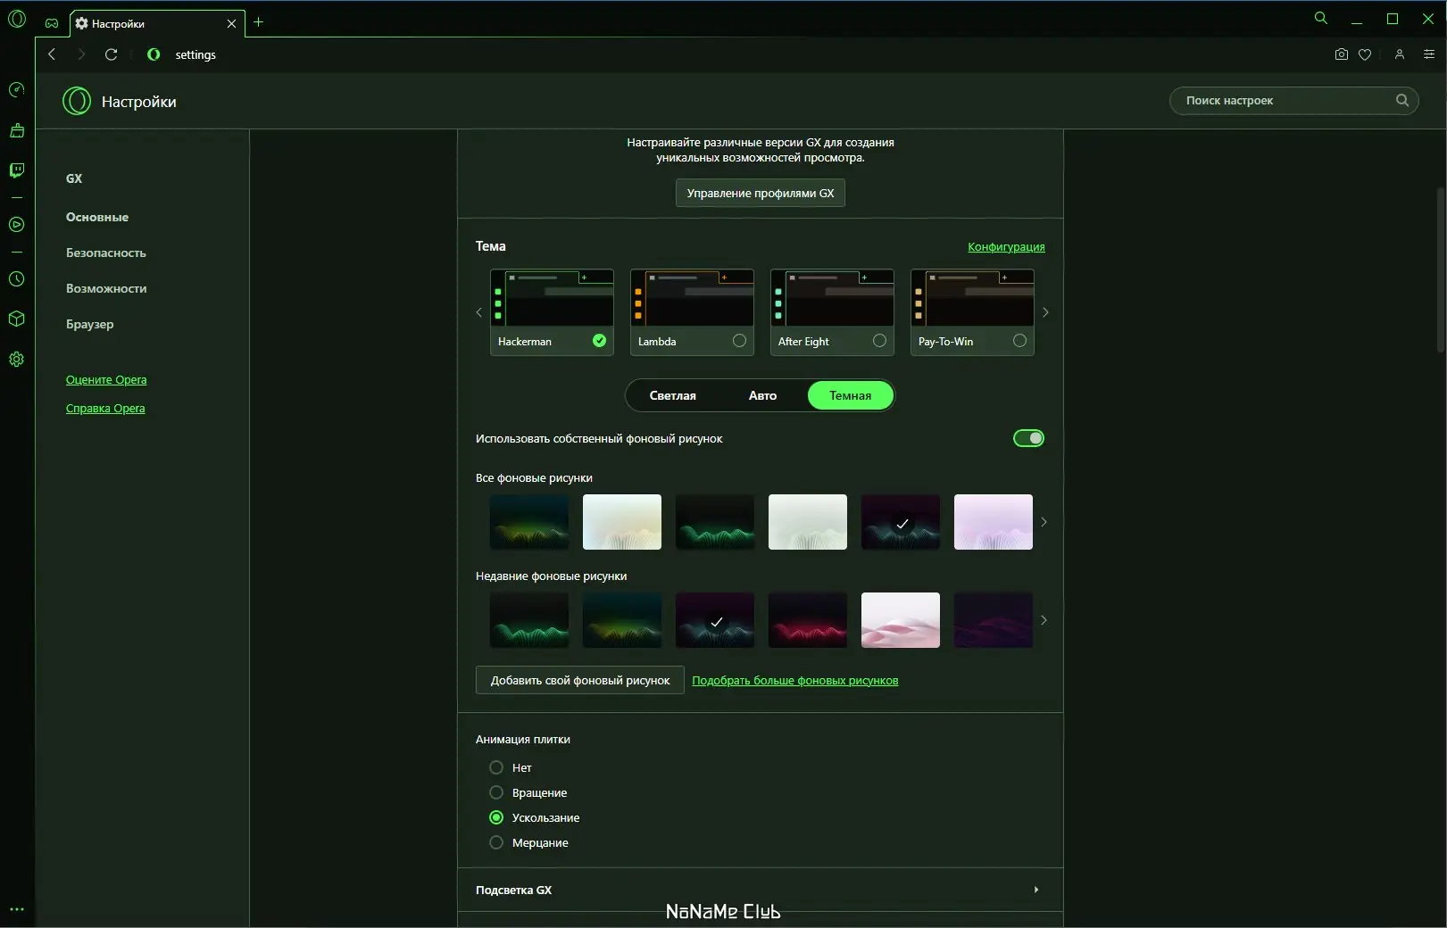Click the Settings gear in sidebar

click(16, 359)
